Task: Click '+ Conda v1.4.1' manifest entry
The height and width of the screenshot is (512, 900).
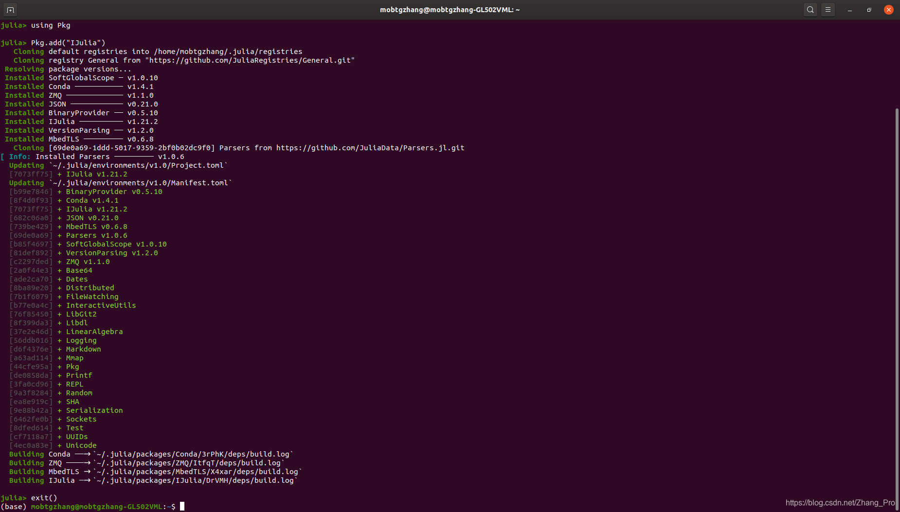Action: point(88,200)
